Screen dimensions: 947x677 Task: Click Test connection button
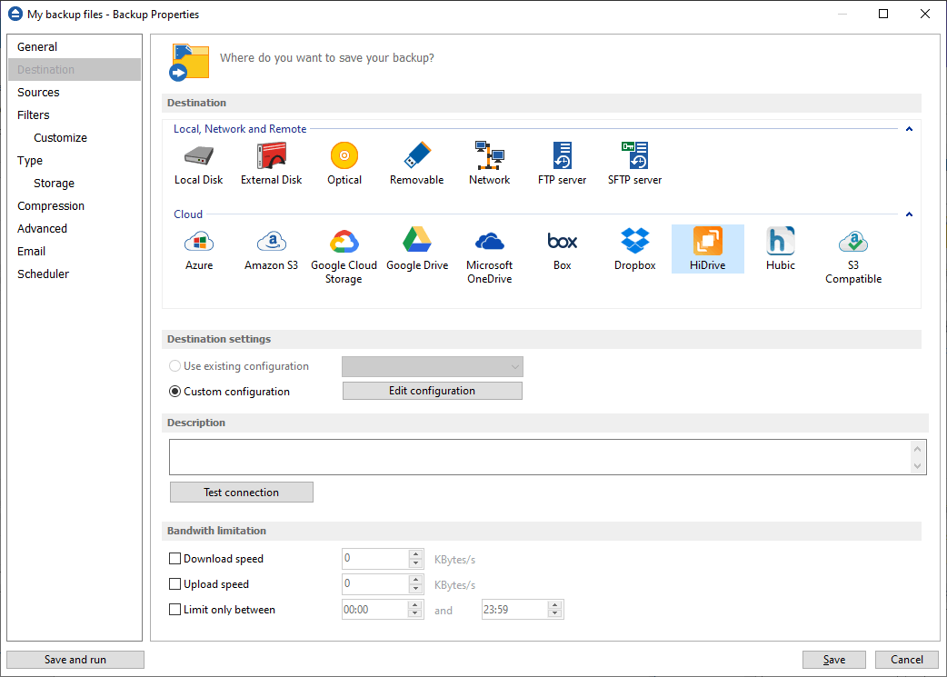point(242,493)
